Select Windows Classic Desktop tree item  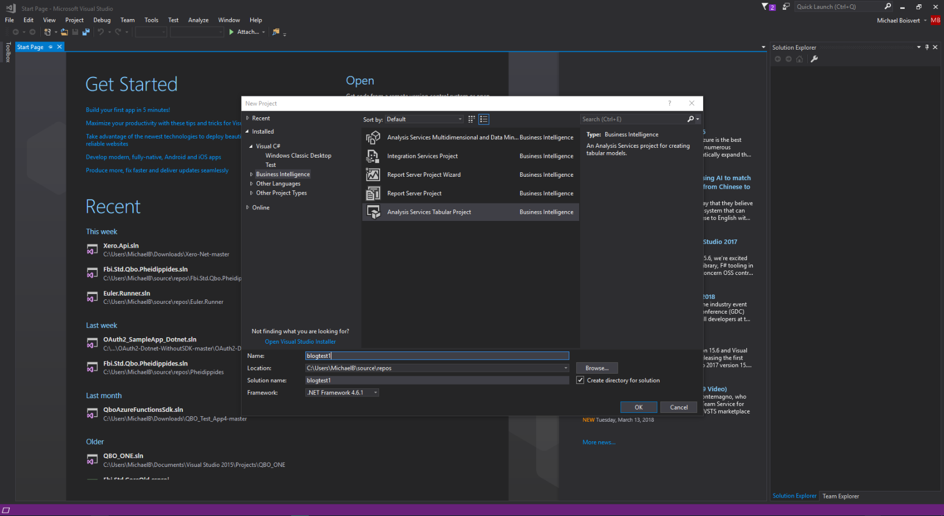pos(298,155)
